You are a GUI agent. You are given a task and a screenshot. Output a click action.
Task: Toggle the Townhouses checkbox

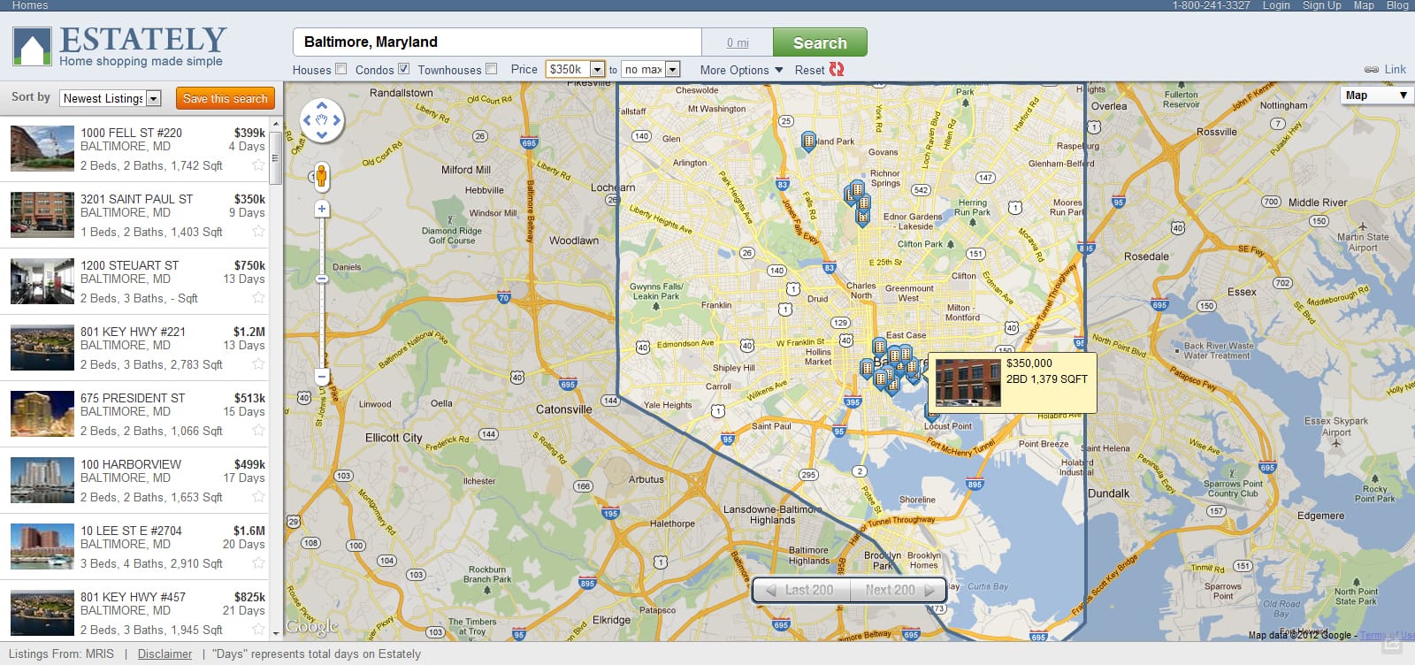492,69
